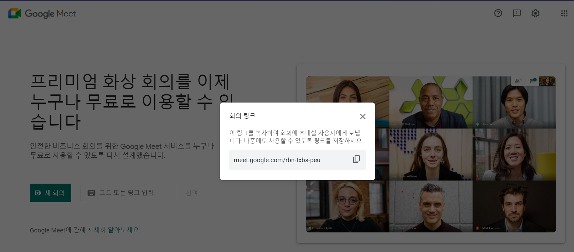Open the settings gear icon
Image resolution: width=574 pixels, height=252 pixels.
[x=535, y=13]
